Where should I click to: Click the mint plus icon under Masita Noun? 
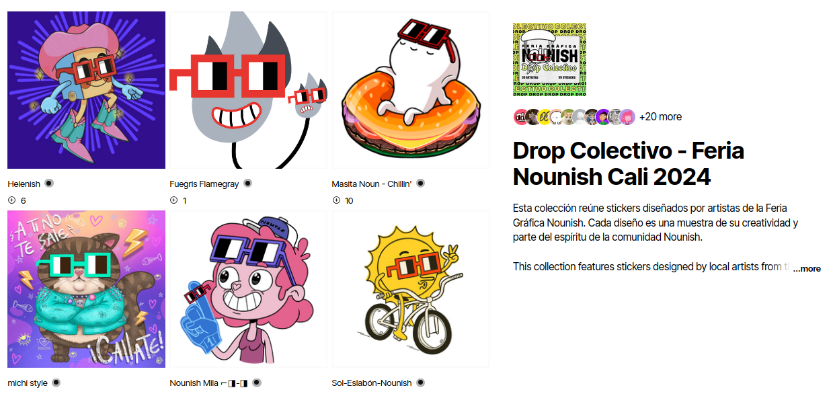[x=336, y=200]
